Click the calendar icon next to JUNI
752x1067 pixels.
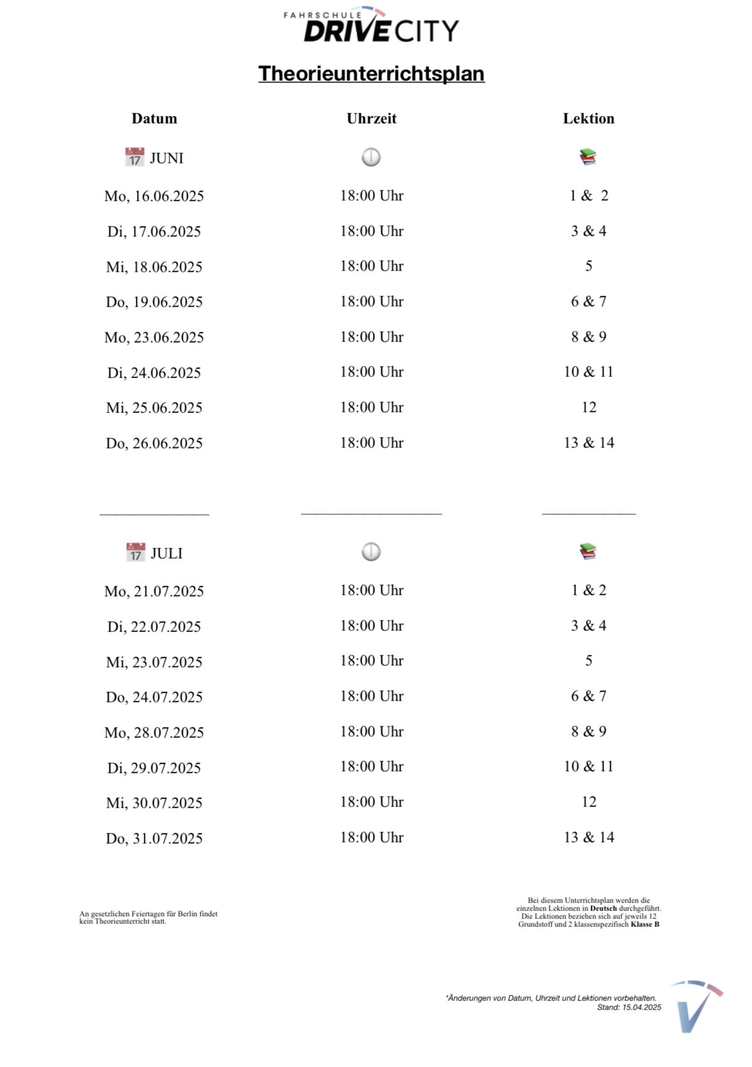pos(135,157)
